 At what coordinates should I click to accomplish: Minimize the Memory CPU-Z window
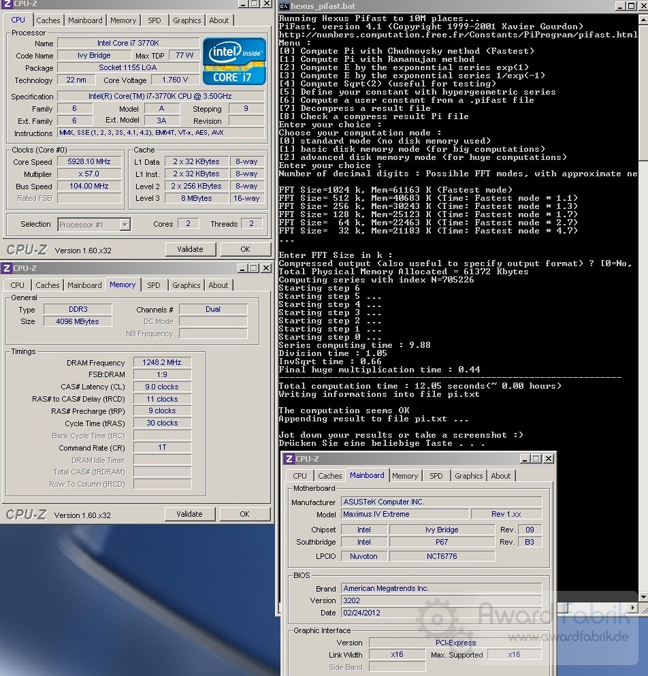(243, 268)
